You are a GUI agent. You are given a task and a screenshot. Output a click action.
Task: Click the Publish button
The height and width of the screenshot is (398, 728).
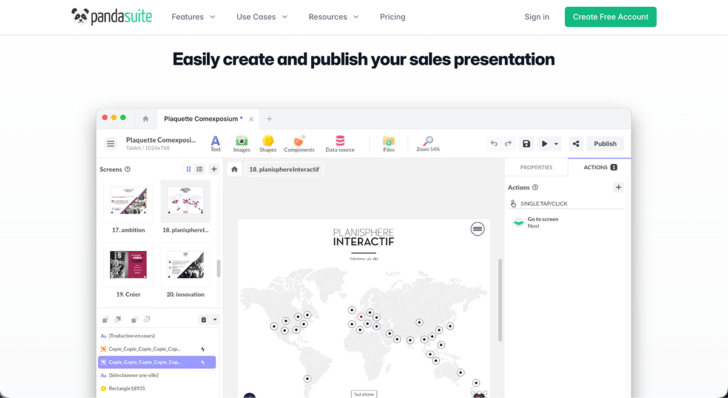605,144
